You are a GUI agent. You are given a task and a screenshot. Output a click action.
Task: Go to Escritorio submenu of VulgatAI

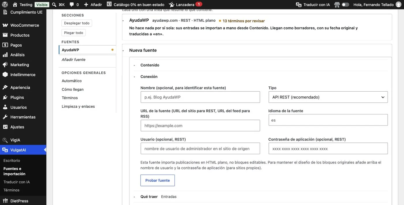click(12, 160)
